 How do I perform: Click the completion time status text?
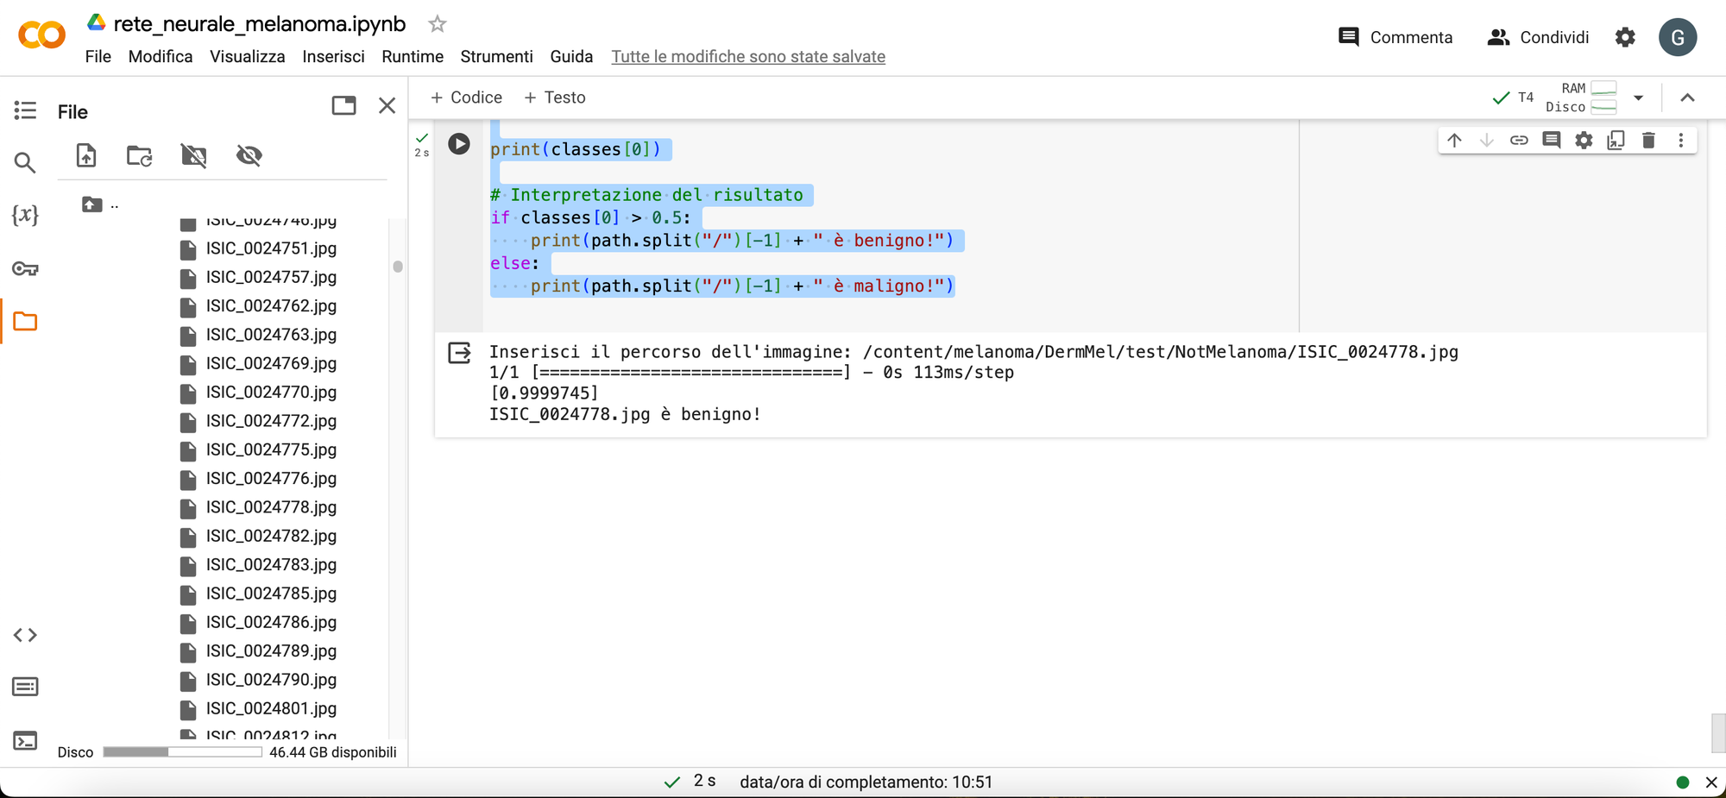click(x=866, y=782)
